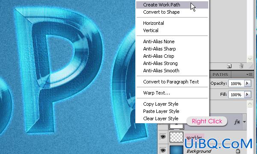Choose Create Work Path from context menu
This screenshot has width=257, height=154.
point(172,5)
